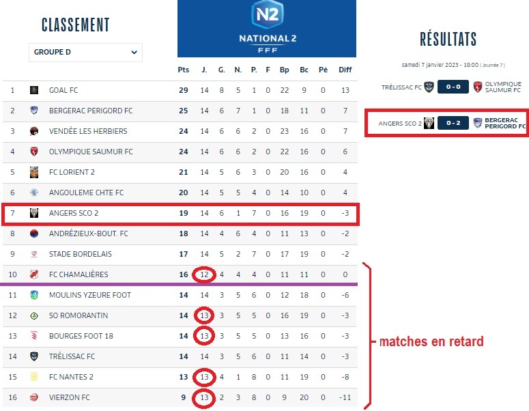
Task: Click the Moulins Yzeure Foot crest
Action: pos(34,295)
